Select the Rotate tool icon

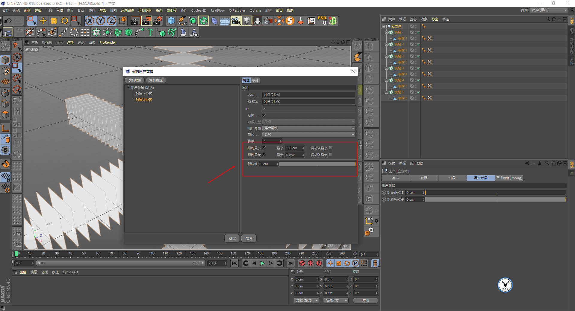65,21
